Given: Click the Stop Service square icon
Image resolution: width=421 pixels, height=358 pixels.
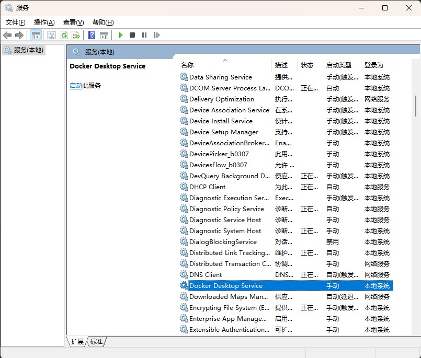Looking at the screenshot, I should click(132, 35).
